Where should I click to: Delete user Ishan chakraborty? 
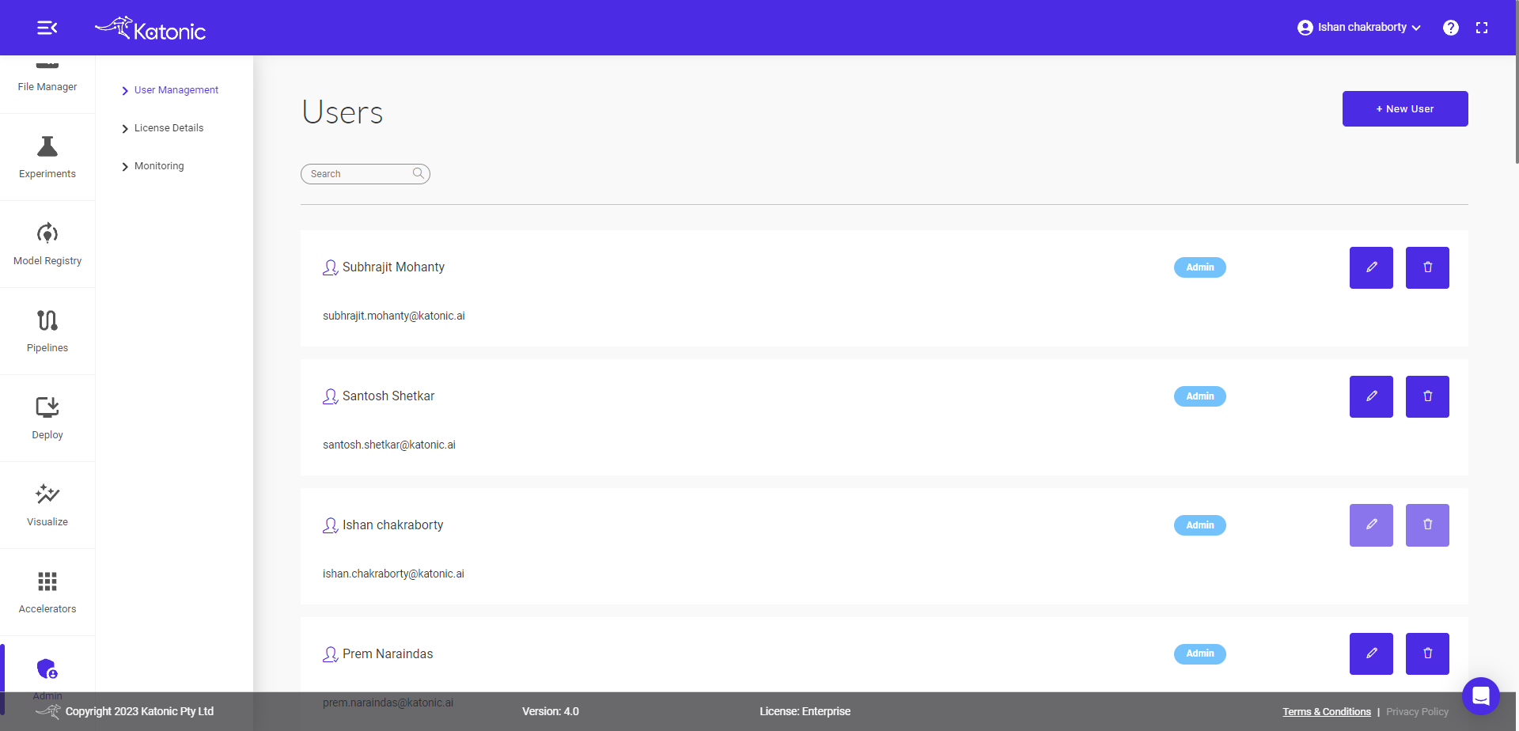[x=1427, y=525]
